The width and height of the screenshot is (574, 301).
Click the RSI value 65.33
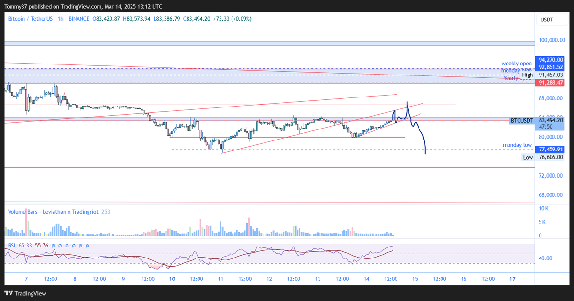25,246
